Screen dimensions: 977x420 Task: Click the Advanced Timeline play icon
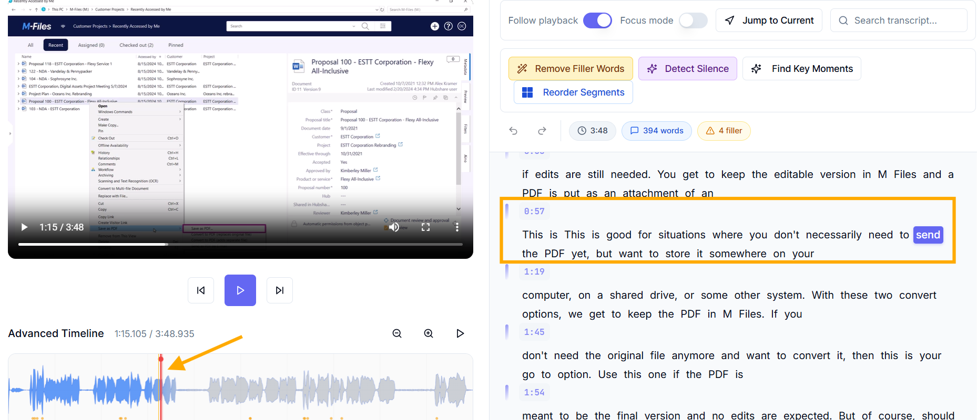(460, 333)
